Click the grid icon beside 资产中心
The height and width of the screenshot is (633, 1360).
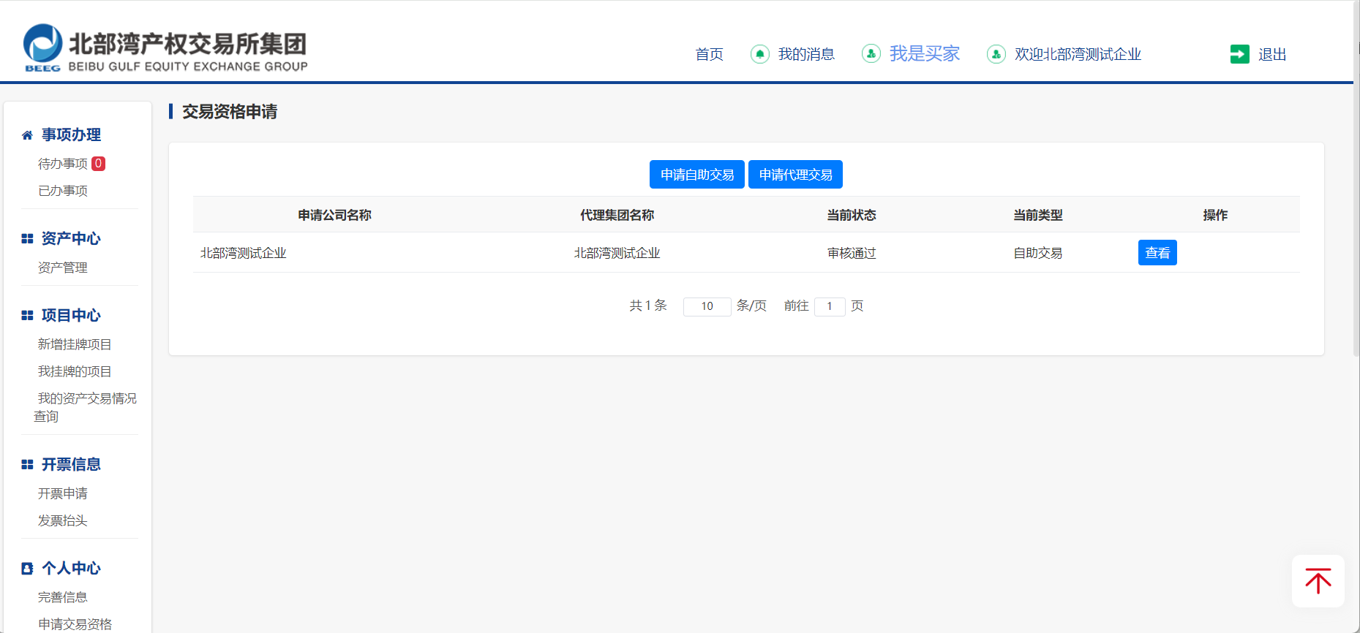pos(27,239)
